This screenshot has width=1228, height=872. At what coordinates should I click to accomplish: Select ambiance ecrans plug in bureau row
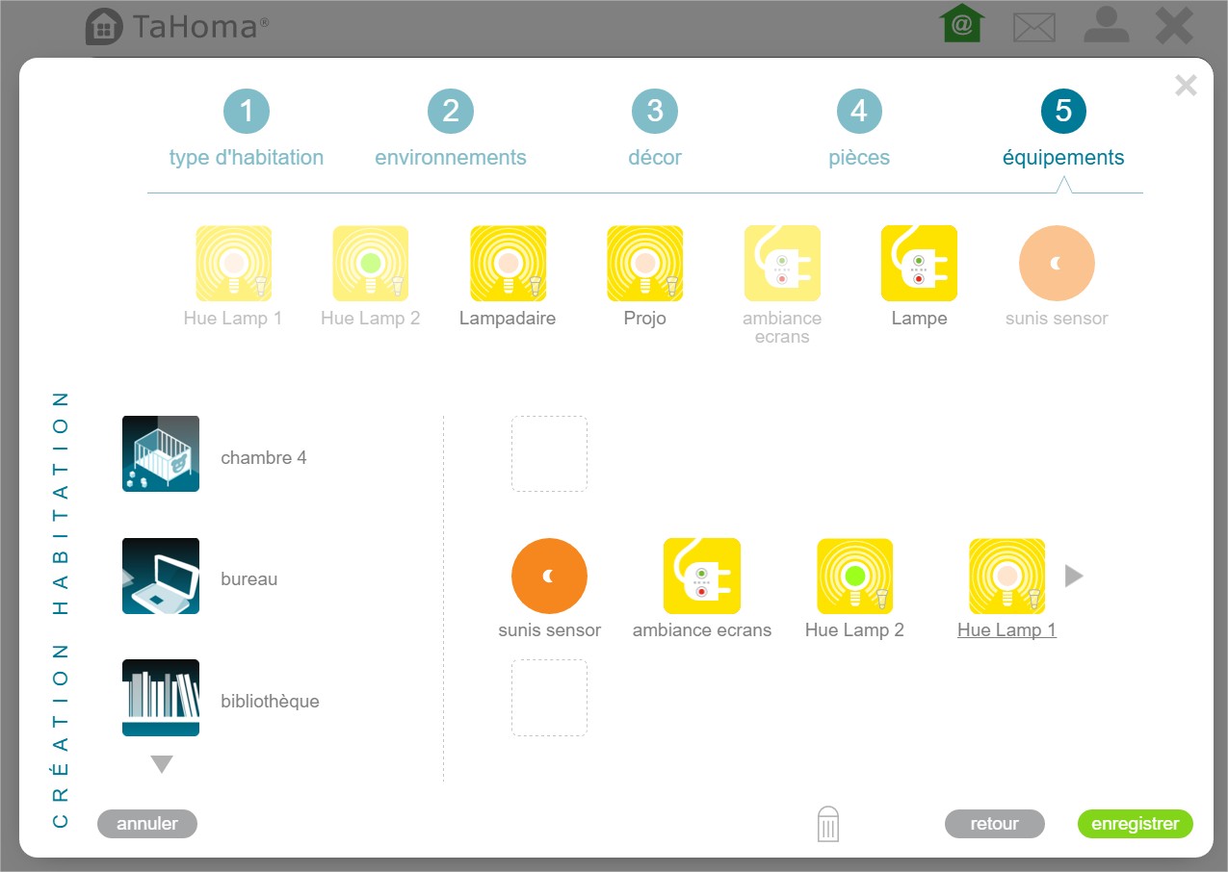[x=701, y=576]
